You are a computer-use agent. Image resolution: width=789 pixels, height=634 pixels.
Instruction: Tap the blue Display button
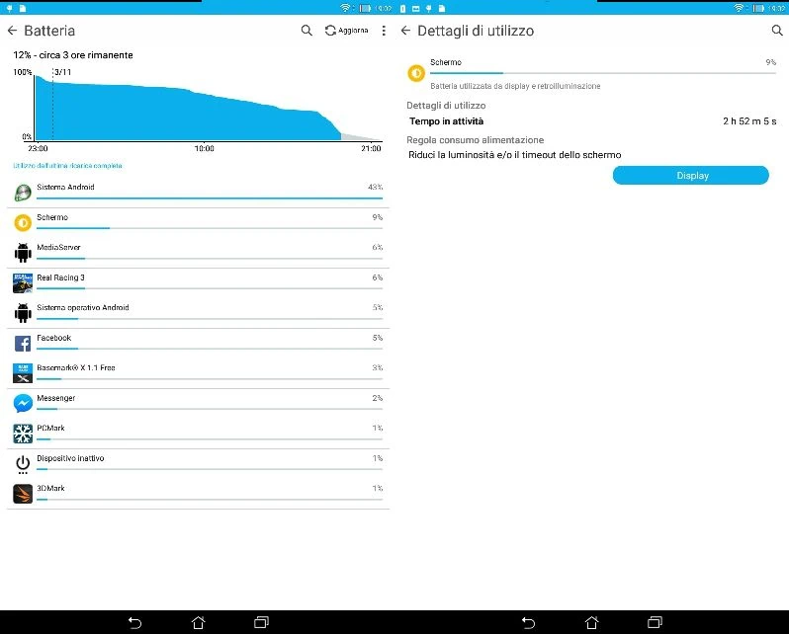(690, 176)
